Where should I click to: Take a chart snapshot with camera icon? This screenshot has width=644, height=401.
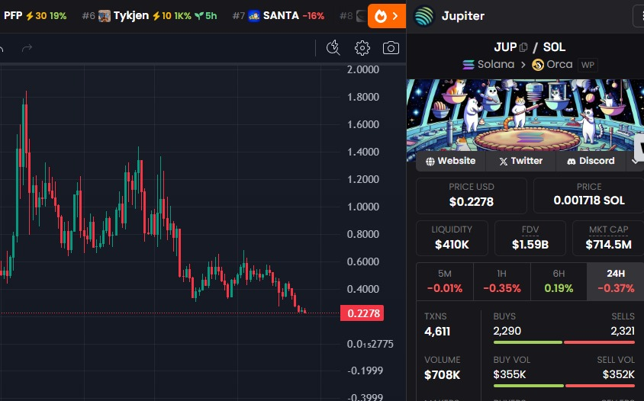coord(391,48)
